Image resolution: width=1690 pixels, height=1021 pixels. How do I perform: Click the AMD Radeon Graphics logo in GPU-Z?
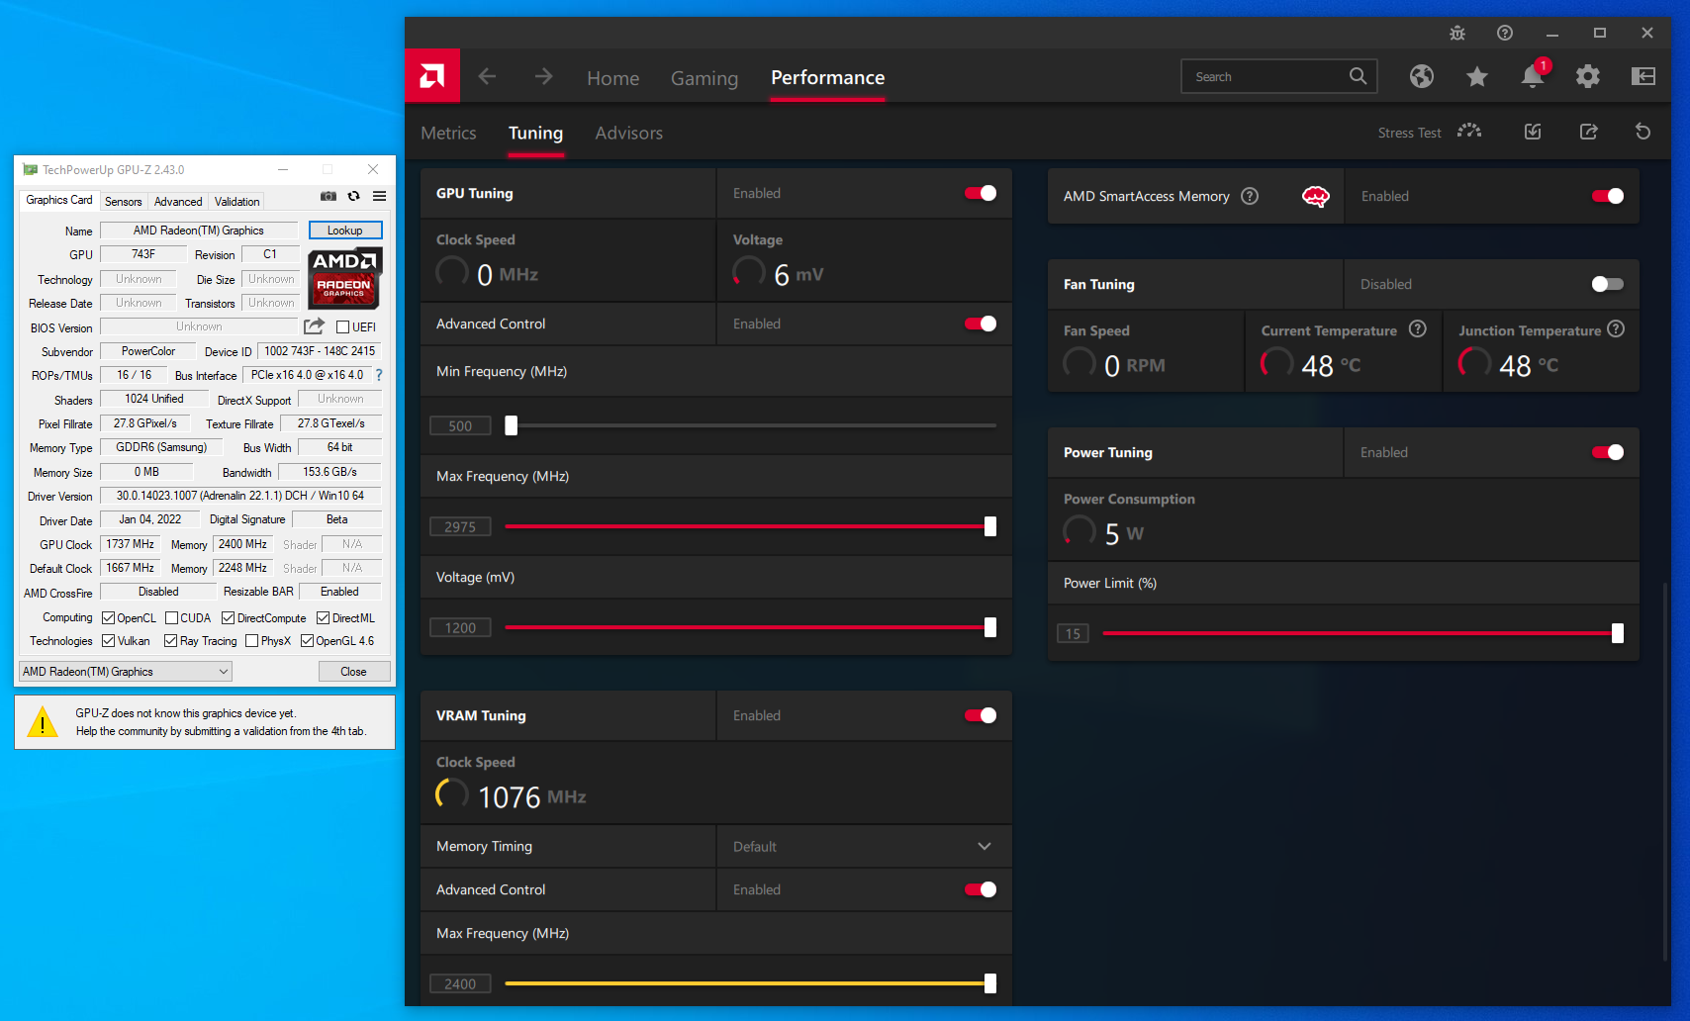(344, 278)
